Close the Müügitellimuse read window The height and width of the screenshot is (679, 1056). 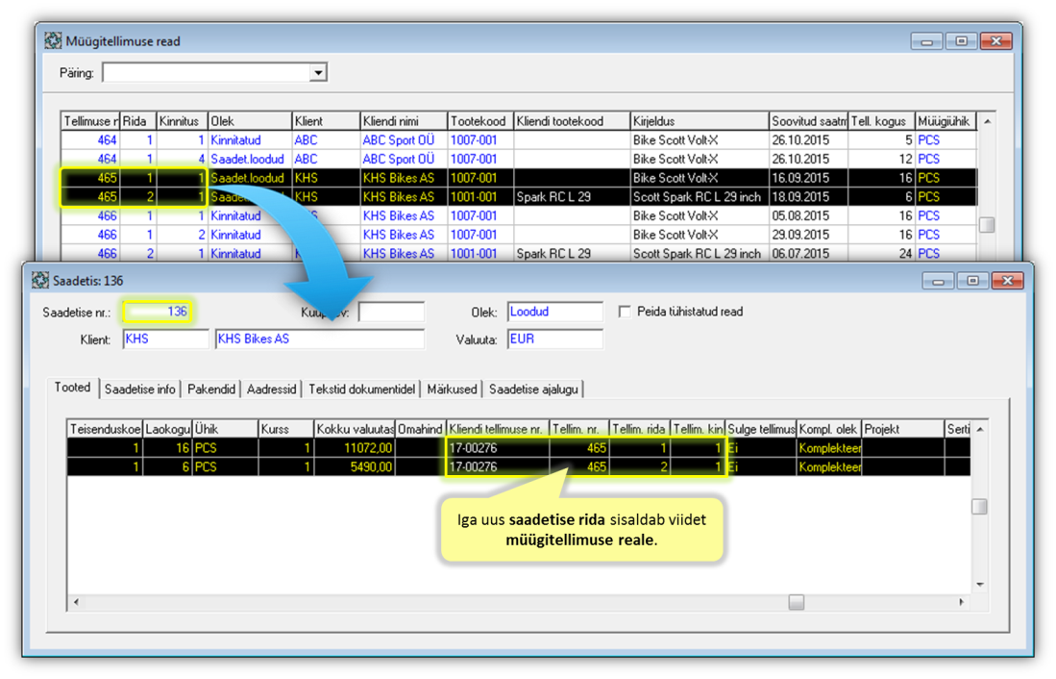pos(996,41)
